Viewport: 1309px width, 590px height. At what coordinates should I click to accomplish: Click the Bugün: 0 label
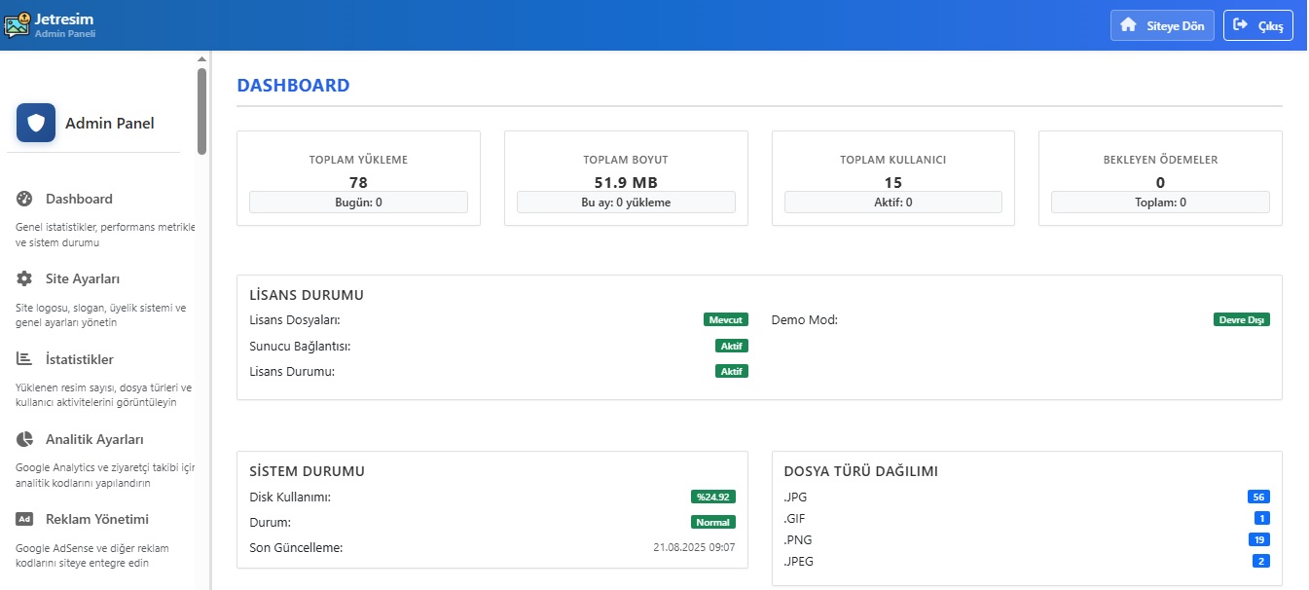click(358, 203)
